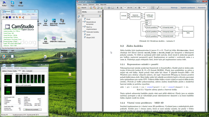Open the Options menu in CamStudio
This screenshot has height=117, width=209.
pyautogui.click(x=14, y=14)
